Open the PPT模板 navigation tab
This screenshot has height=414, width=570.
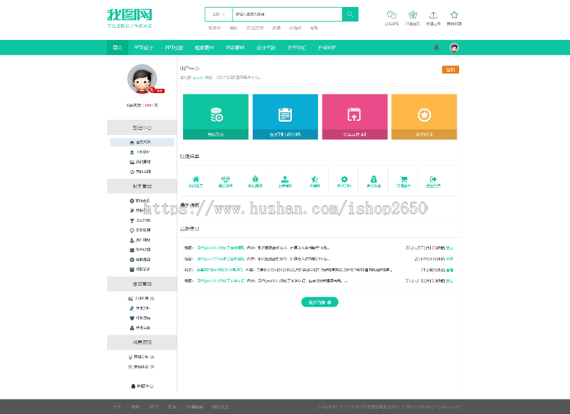point(174,48)
